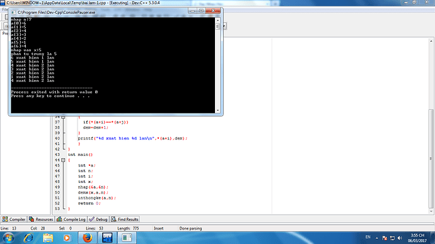Switch to the Resources tab
The height and width of the screenshot is (244, 435).
tap(41, 219)
